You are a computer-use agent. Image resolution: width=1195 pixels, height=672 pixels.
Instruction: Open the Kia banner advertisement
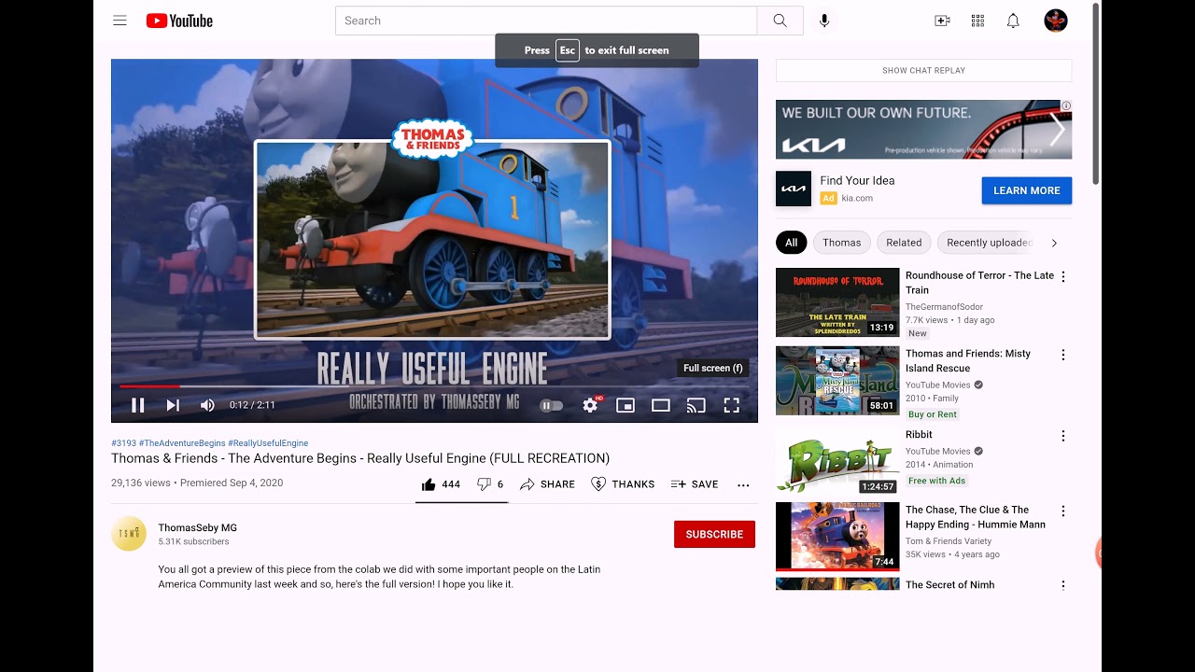923,129
